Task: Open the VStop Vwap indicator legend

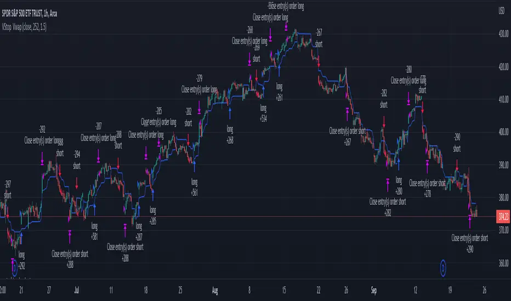Action: pos(24,27)
